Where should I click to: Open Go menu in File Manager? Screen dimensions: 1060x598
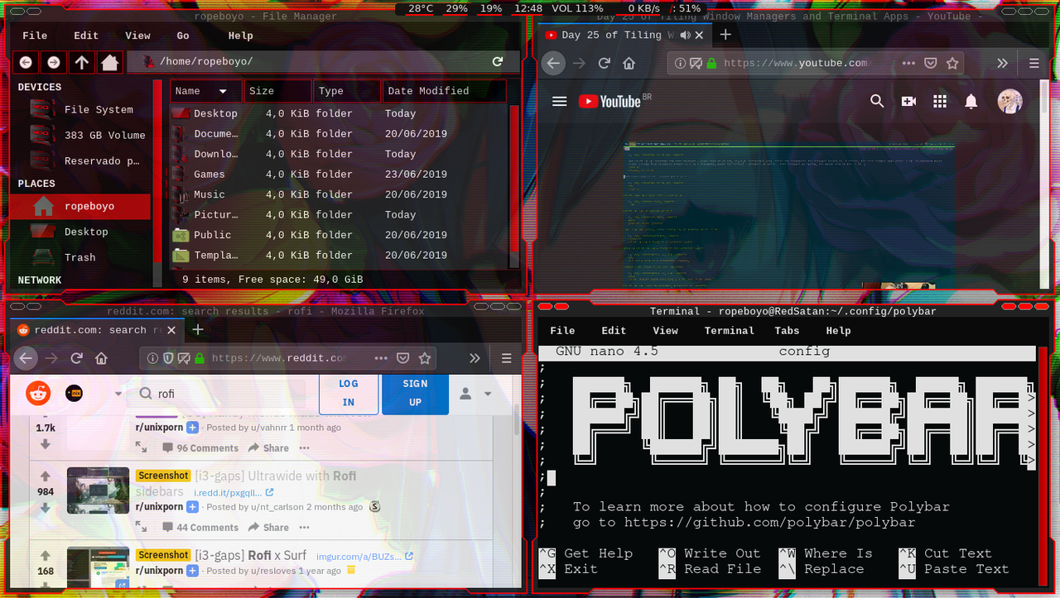(183, 36)
